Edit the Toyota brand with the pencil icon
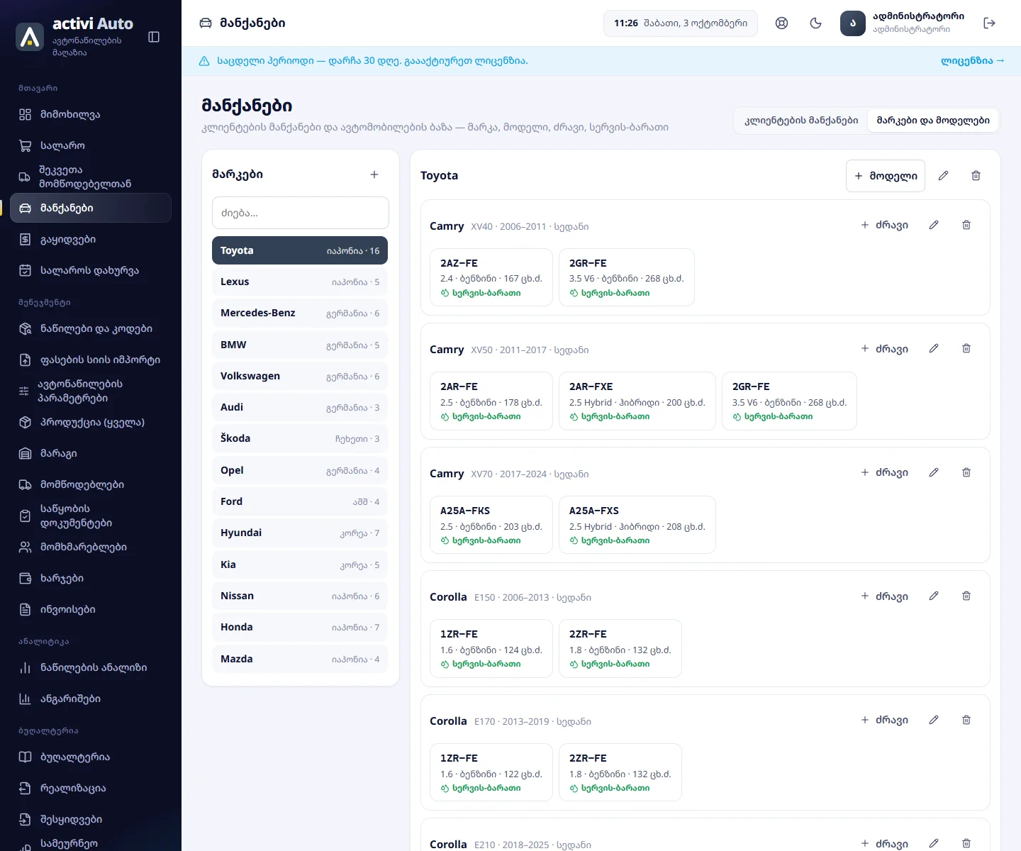1021x851 pixels. [943, 175]
